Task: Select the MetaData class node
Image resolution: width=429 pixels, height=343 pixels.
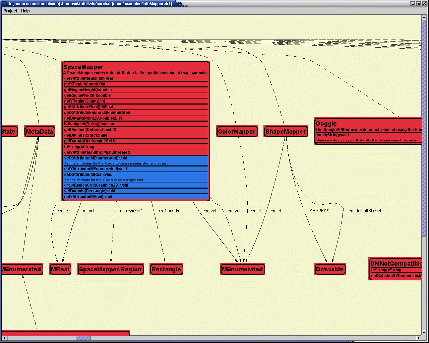Action: pos(40,132)
